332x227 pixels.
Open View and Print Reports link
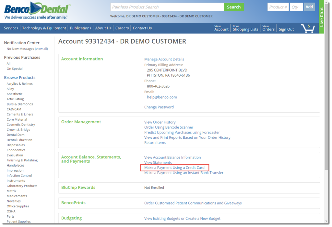(x=187, y=137)
